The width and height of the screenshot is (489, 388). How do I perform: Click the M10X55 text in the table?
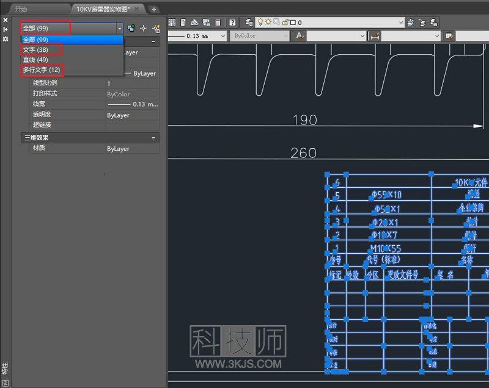coord(386,249)
